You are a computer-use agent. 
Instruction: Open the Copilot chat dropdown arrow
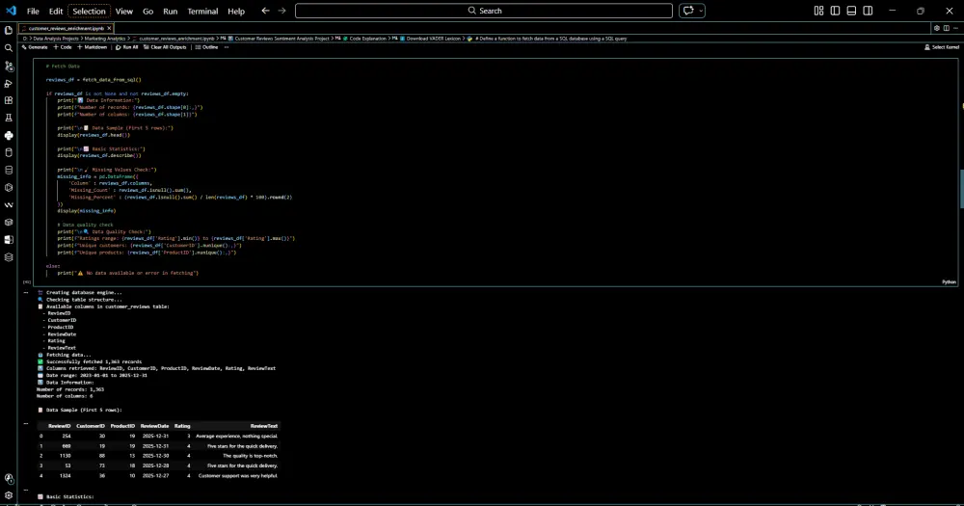click(703, 11)
